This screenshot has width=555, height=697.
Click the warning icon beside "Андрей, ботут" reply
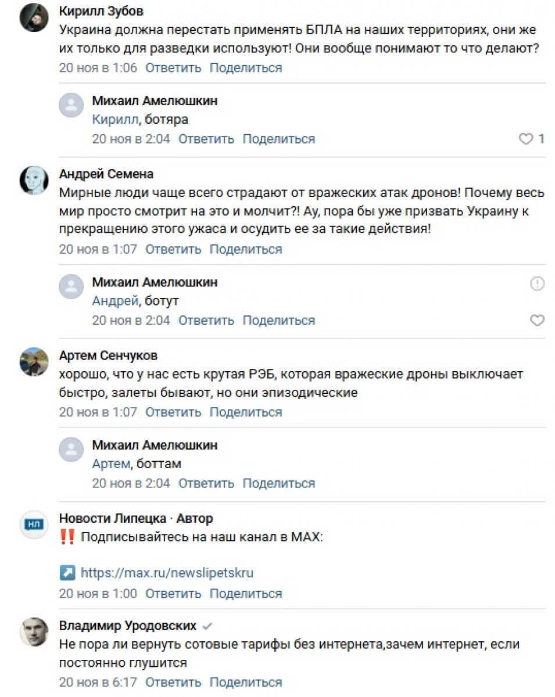(538, 283)
